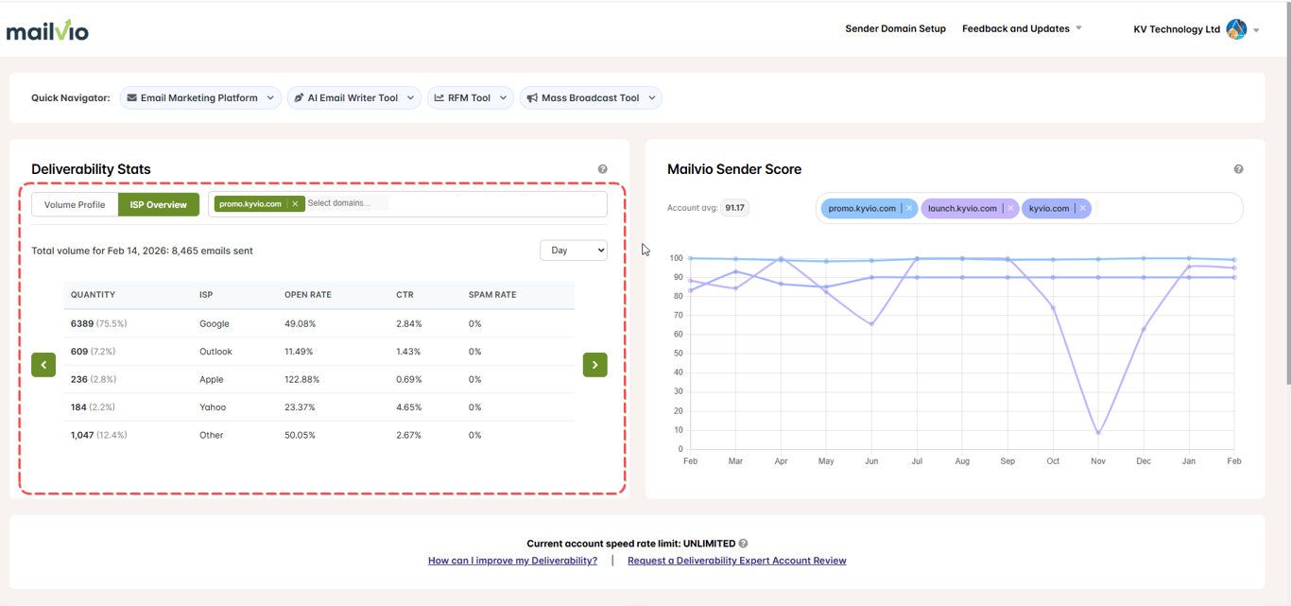Open account menu arrow beside avatar
1291x606 pixels.
pyautogui.click(x=1256, y=30)
